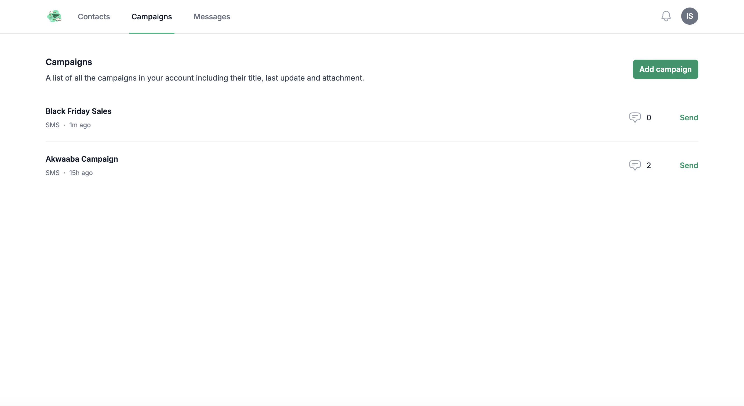Click the 15h ago timestamp on Akwaaba Campaign

[x=81, y=172]
